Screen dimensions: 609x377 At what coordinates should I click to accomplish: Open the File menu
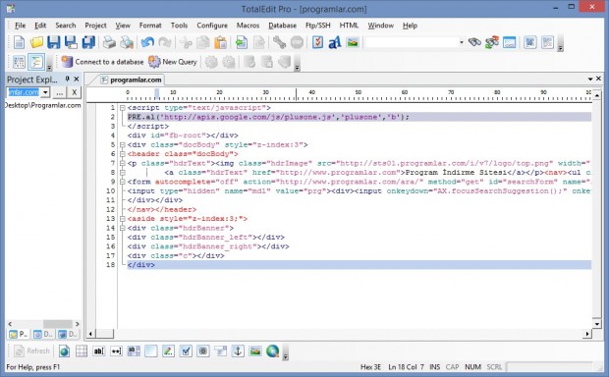click(x=21, y=26)
